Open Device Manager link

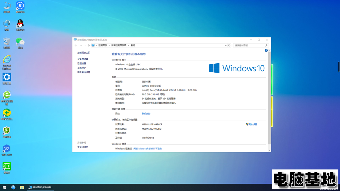tap(83, 59)
